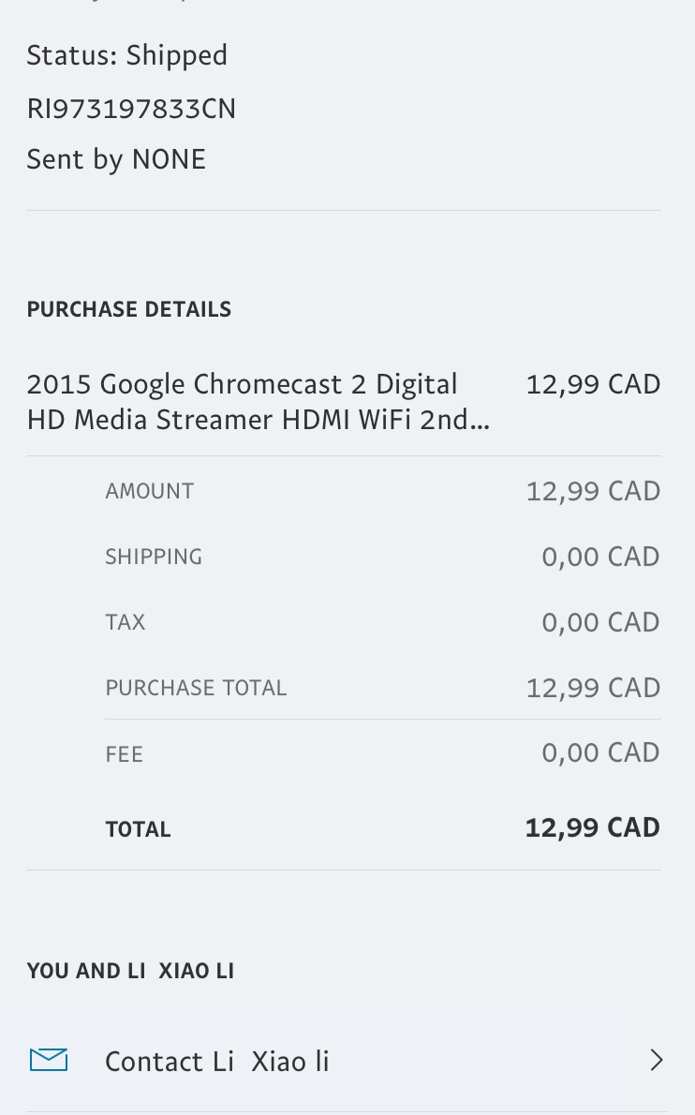
Task: Tap the item price next to Chromecast title
Action: coord(593,384)
